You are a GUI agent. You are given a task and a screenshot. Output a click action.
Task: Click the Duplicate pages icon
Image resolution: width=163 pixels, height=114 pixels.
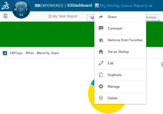[101, 75]
